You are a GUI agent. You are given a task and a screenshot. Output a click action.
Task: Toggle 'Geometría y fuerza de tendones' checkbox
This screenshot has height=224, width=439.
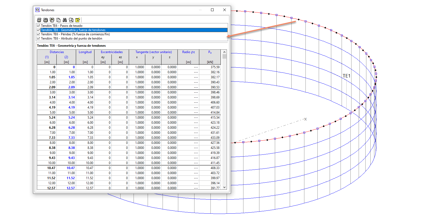pos(39,30)
